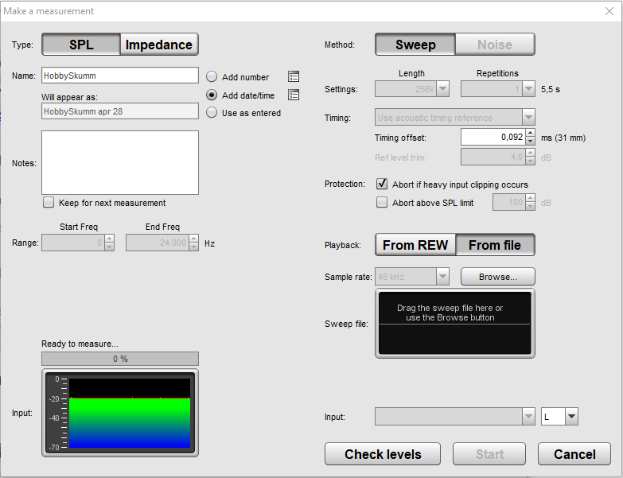
Task: Decrease the SPL limit value
Action: click(531, 207)
